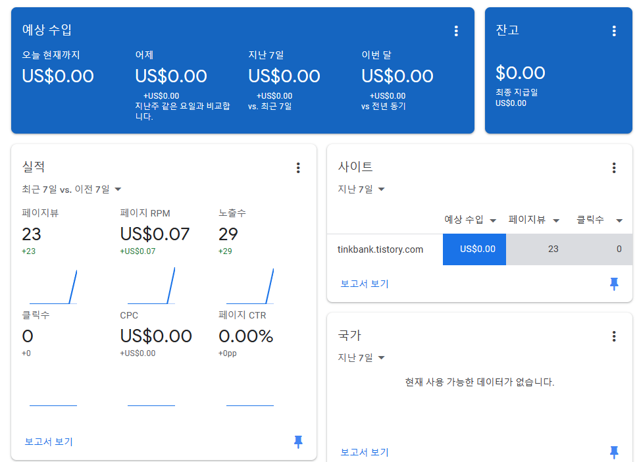Click the 클릭수 metric value 0
The height and width of the screenshot is (462, 639).
click(x=27, y=336)
